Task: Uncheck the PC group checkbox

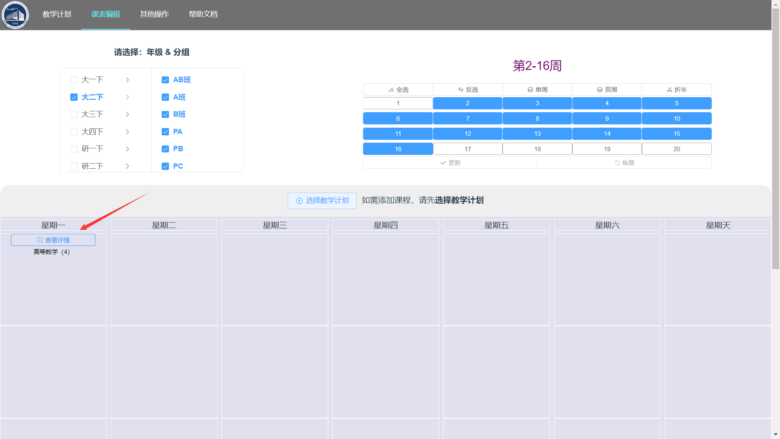Action: [x=165, y=166]
